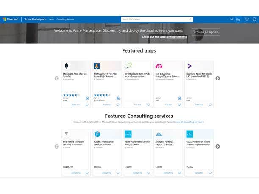The width and height of the screenshot is (259, 194).
Task: Toggle heart on EDB BigAnimal PostgreSQL card
Action: coord(179,105)
